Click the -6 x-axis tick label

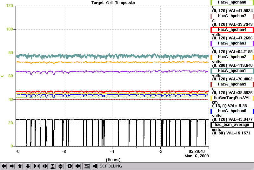pos(64,152)
